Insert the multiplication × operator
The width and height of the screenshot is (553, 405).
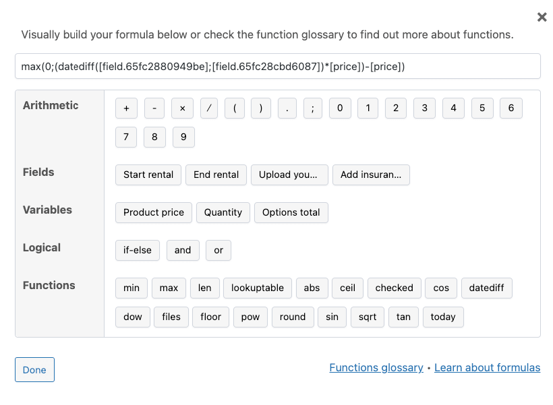tap(182, 108)
